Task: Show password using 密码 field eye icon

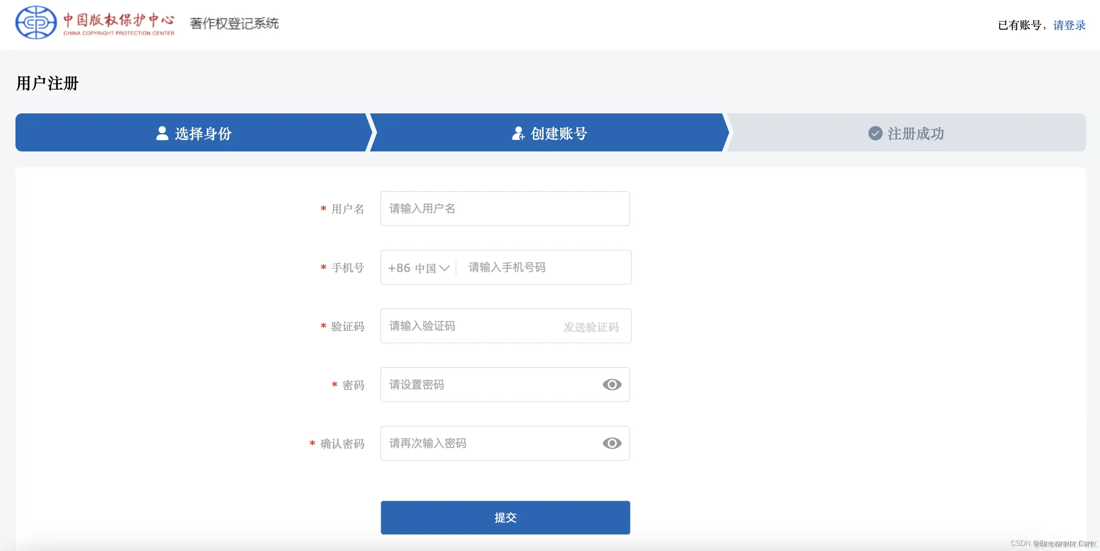Action: 611,385
